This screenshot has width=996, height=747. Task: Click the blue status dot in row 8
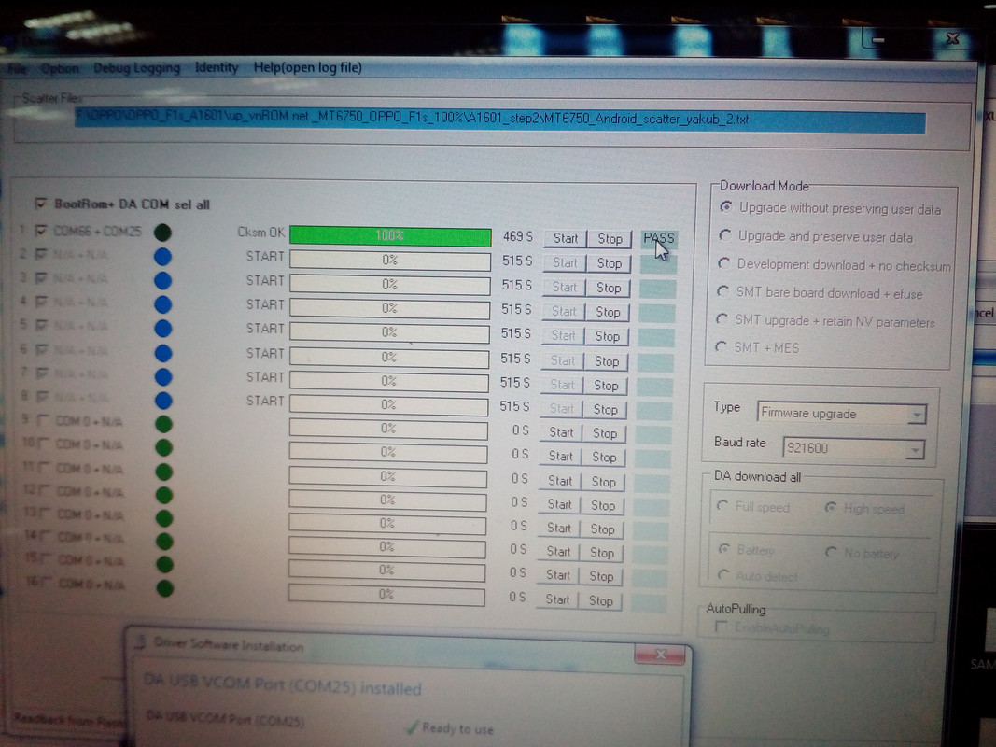click(x=163, y=401)
